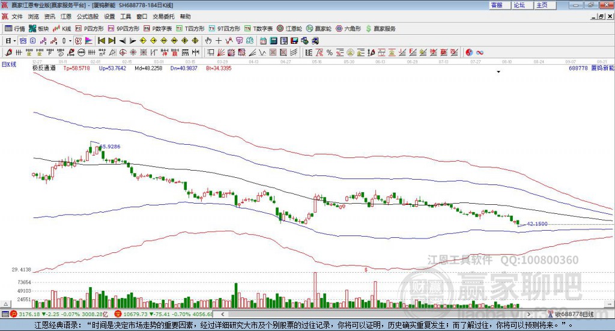615x331 pixels.
Task: Click the 论坛 forum button
Action: click(x=520, y=5)
